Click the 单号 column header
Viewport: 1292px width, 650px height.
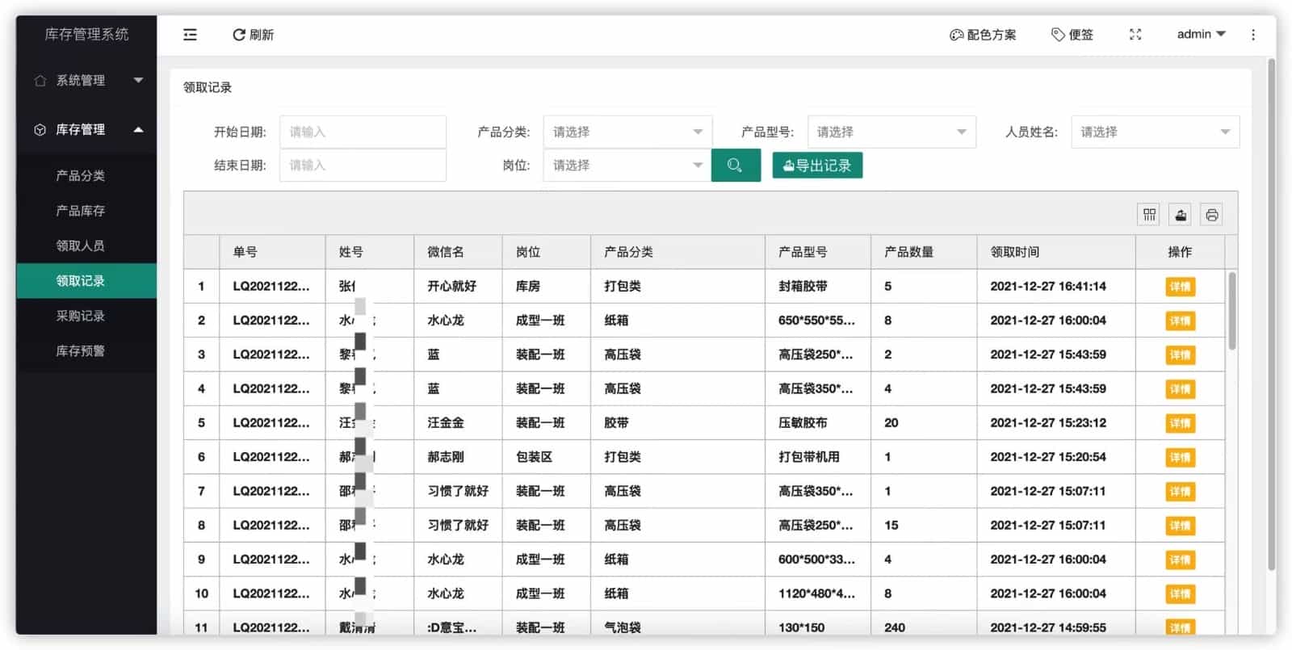point(272,252)
